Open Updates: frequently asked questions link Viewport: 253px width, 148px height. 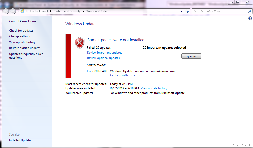click(x=26, y=56)
